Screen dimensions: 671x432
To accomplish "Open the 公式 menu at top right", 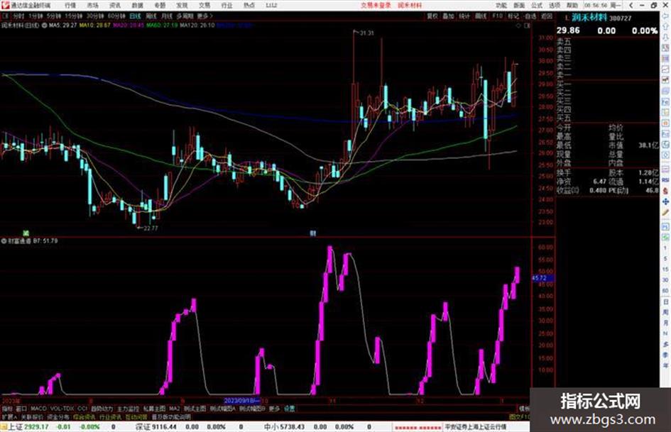I will pos(537,6).
